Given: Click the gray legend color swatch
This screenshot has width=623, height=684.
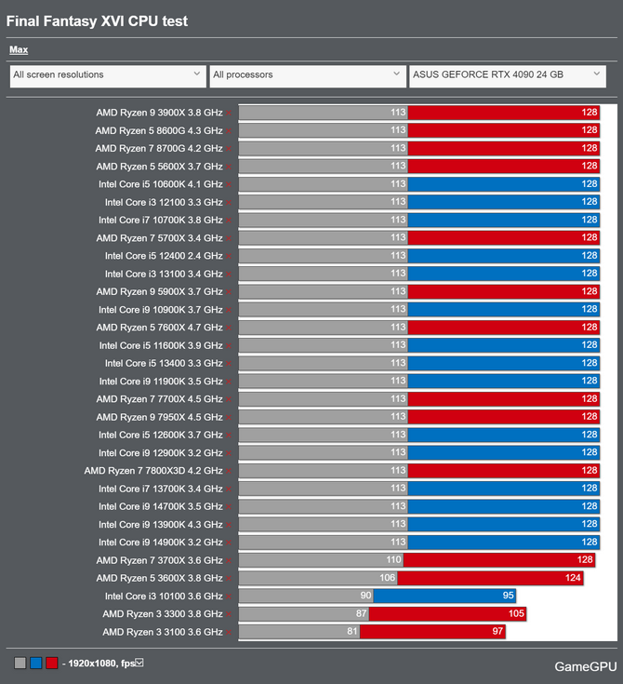Looking at the screenshot, I should pos(20,663).
